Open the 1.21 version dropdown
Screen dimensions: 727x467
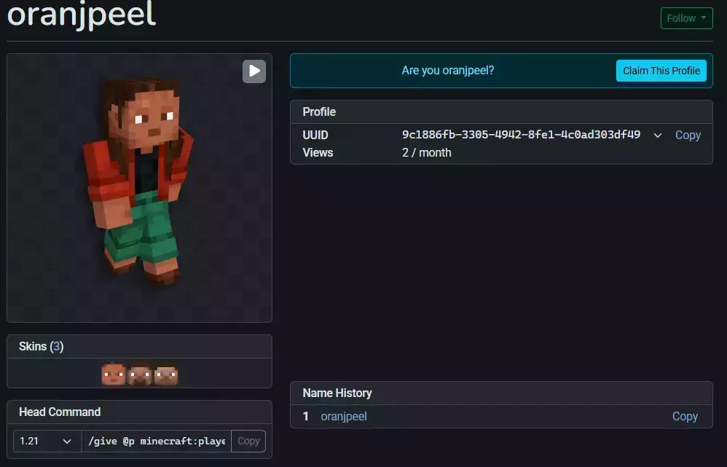point(47,441)
